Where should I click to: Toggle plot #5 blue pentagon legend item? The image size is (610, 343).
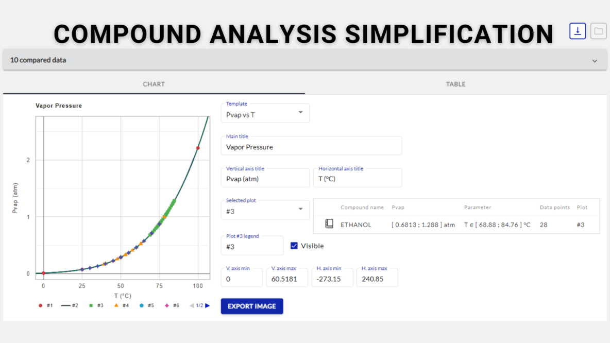pyautogui.click(x=146, y=305)
